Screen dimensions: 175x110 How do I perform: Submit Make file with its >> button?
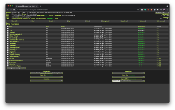(x=143, y=77)
